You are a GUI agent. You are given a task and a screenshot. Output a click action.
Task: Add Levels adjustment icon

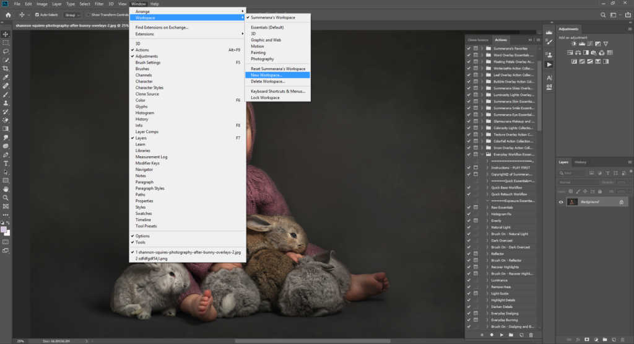point(582,44)
